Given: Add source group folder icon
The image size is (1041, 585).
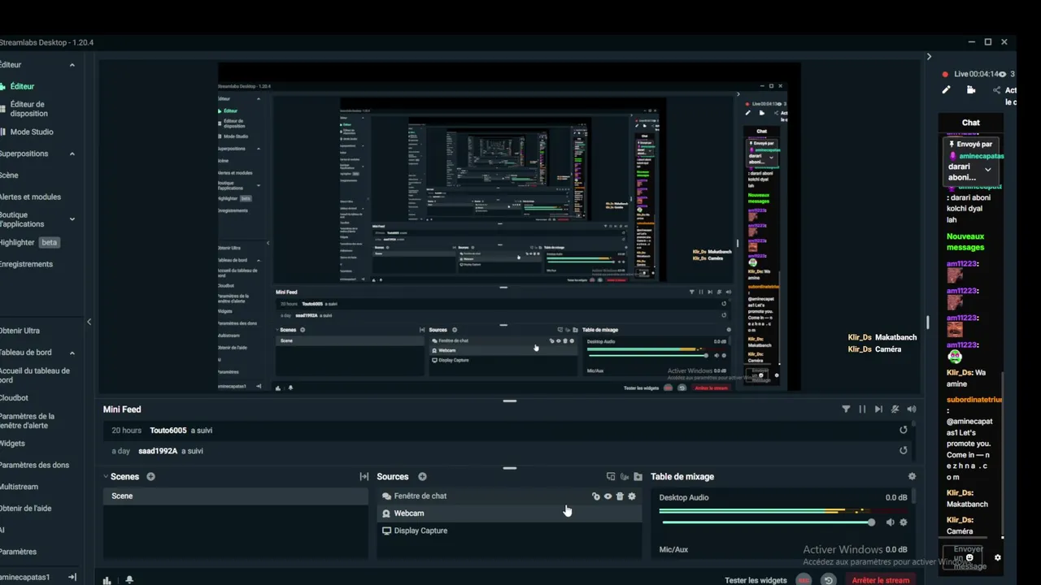Looking at the screenshot, I should coord(638,477).
